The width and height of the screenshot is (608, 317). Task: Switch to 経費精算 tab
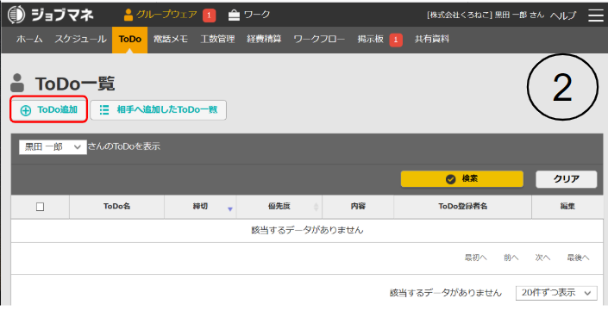tap(264, 39)
